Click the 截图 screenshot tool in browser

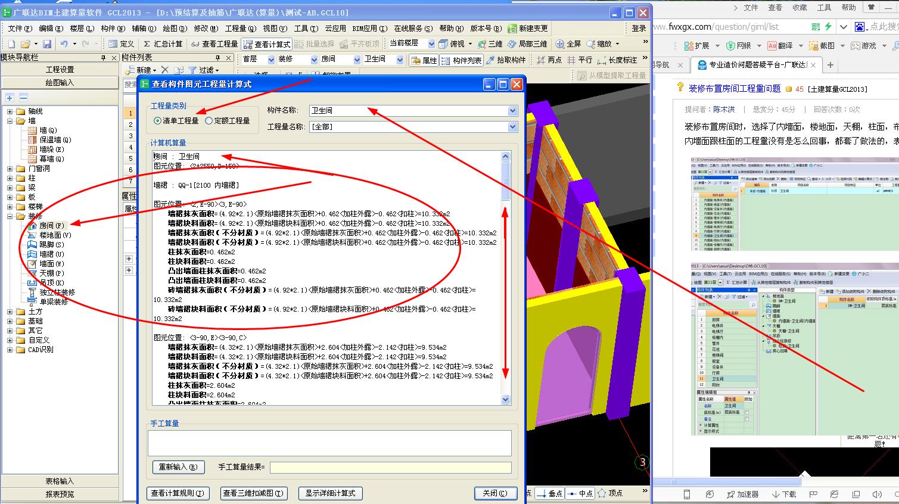821,45
